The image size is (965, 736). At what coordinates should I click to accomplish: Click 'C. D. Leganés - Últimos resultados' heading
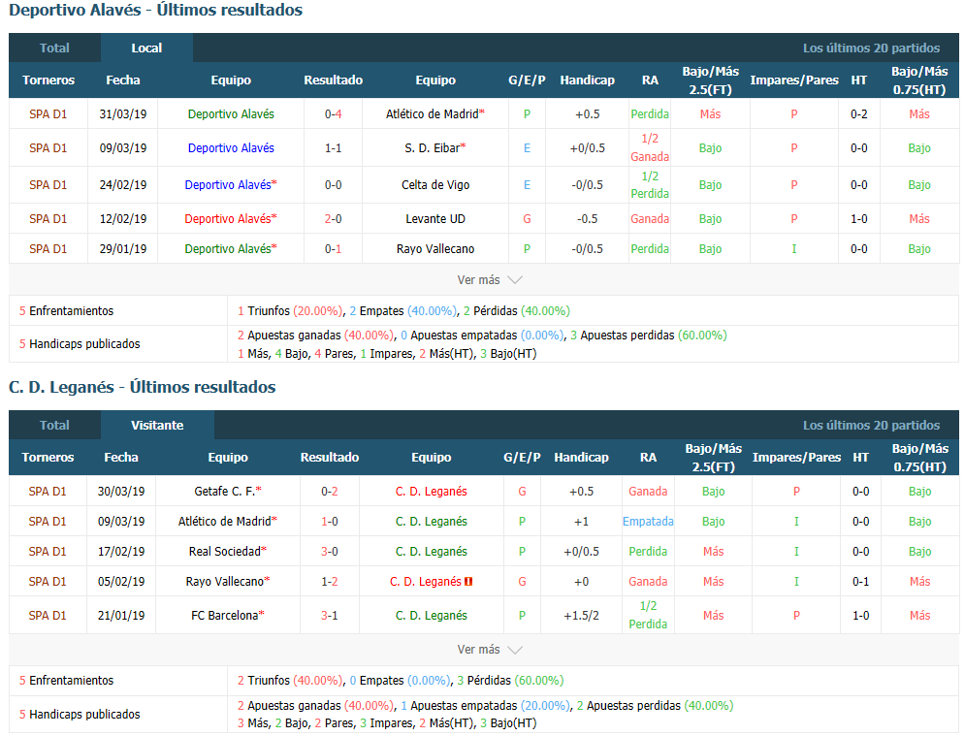(x=143, y=387)
